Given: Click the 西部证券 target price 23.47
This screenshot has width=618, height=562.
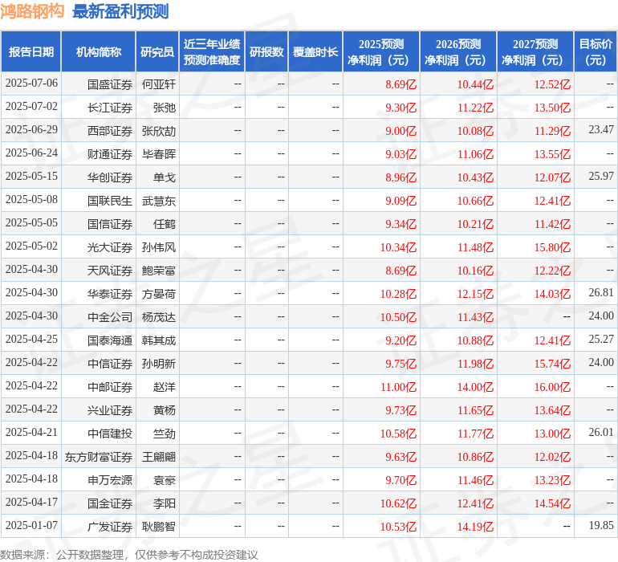Looking at the screenshot, I should (x=600, y=130).
